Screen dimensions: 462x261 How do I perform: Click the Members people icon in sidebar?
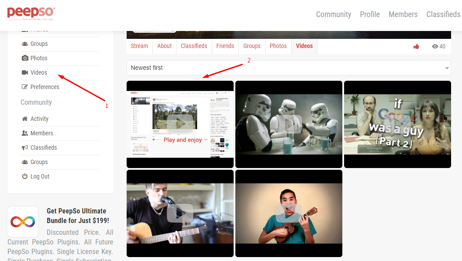click(25, 133)
